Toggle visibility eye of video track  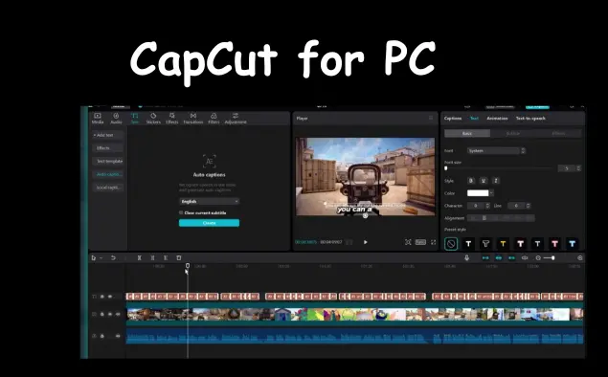pos(110,314)
